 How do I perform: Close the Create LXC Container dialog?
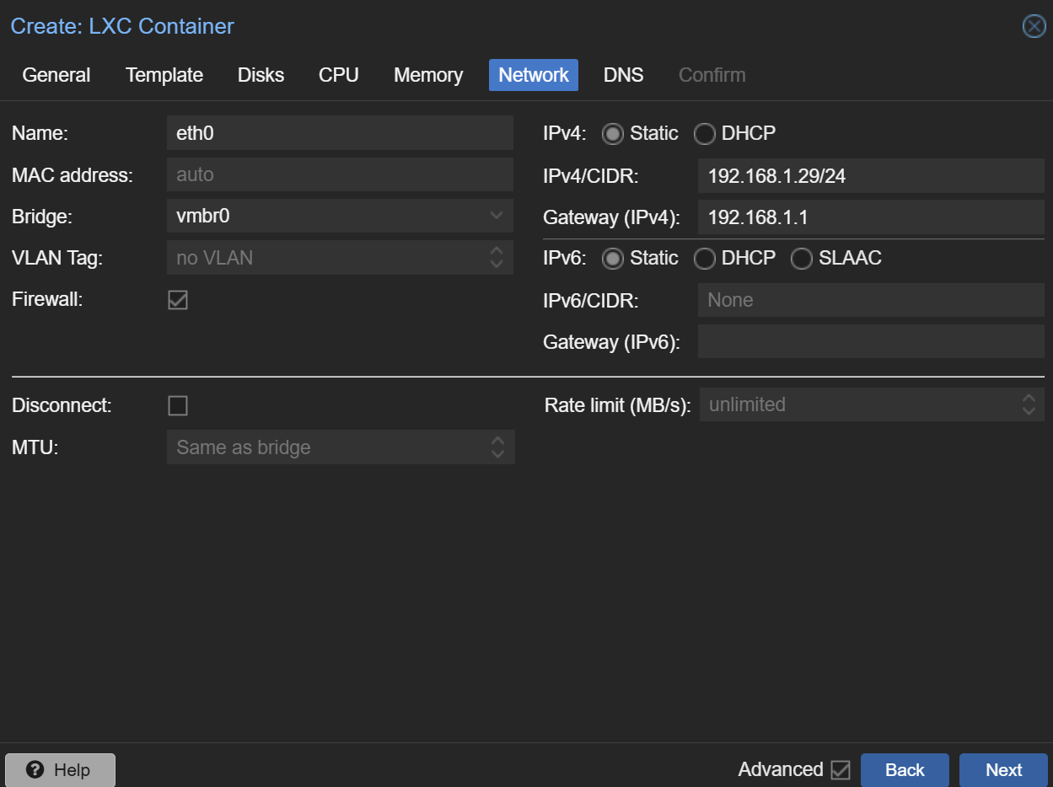pyautogui.click(x=1034, y=27)
